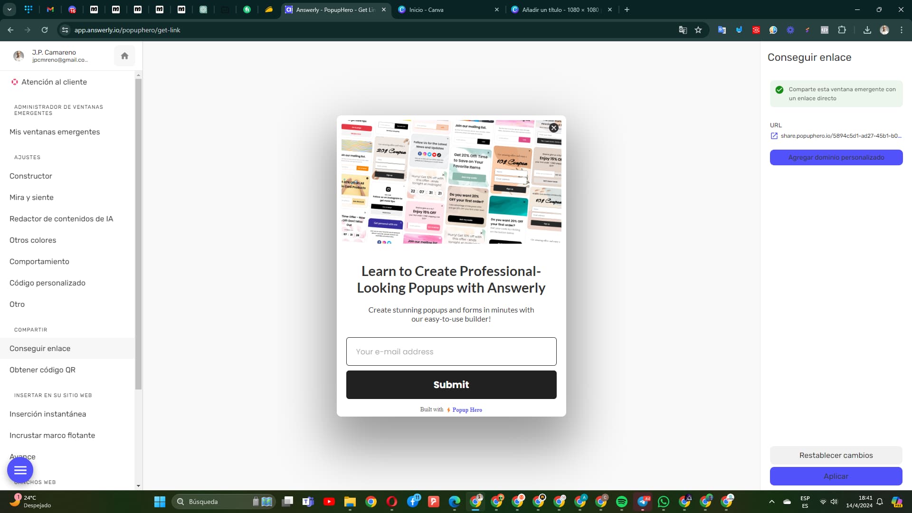Open Inserción instantánea option

48,414
